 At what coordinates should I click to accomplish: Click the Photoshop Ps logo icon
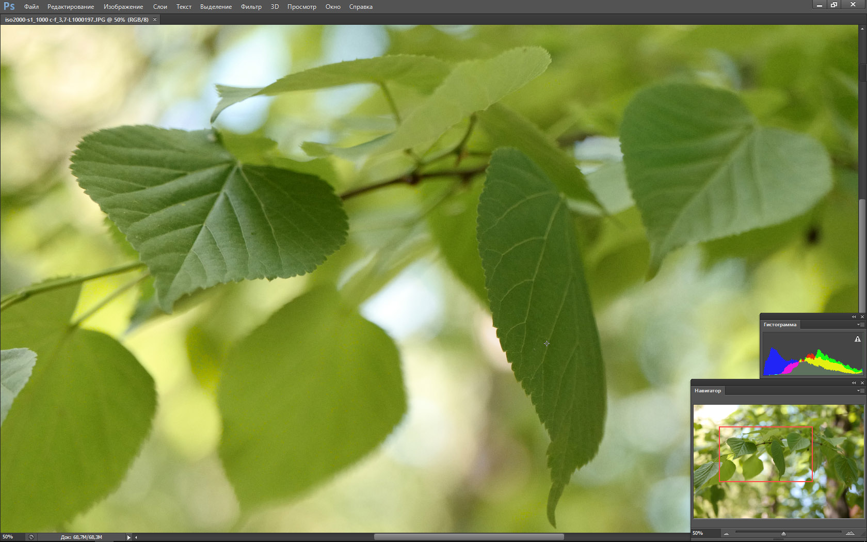coord(9,6)
